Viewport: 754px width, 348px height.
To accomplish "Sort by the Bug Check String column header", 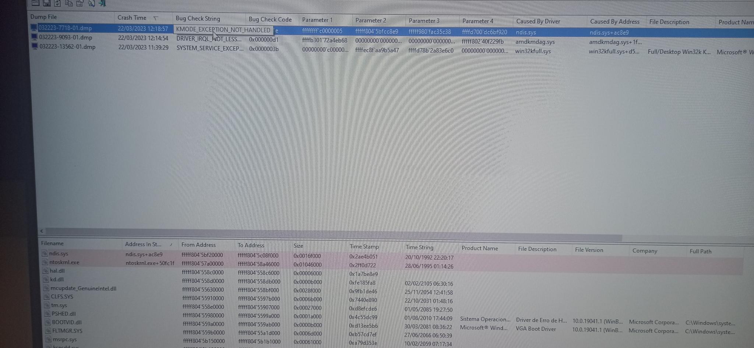I will pos(198,18).
